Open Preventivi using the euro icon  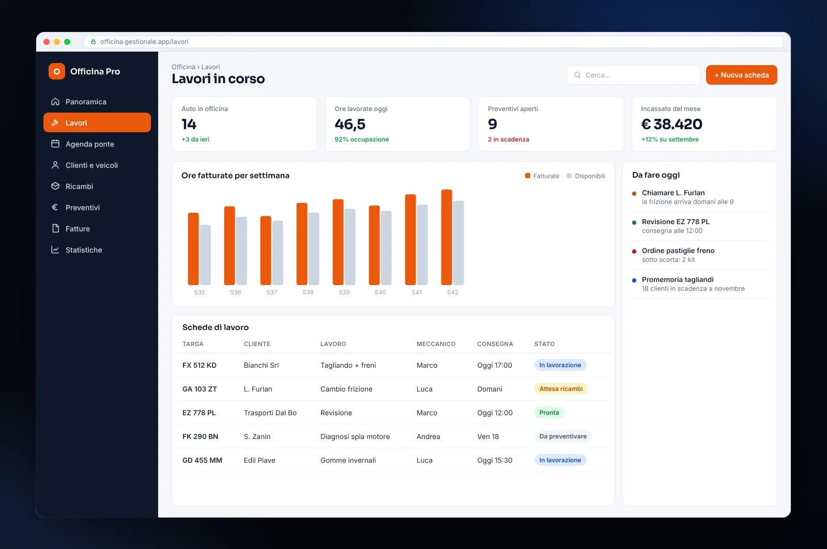(x=55, y=208)
